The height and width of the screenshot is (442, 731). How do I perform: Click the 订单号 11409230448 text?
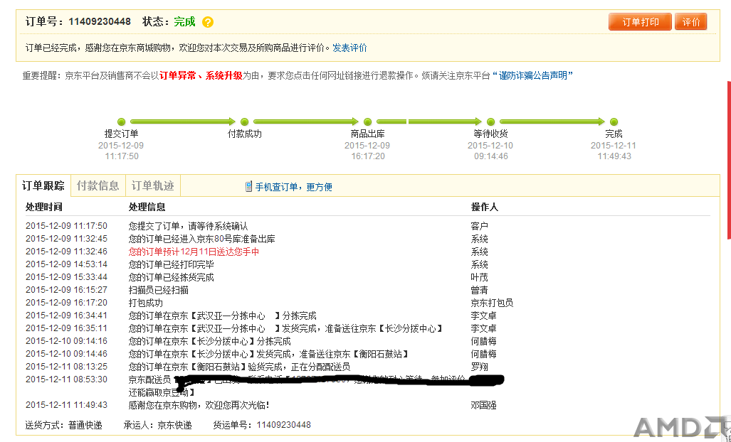pyautogui.click(x=78, y=21)
